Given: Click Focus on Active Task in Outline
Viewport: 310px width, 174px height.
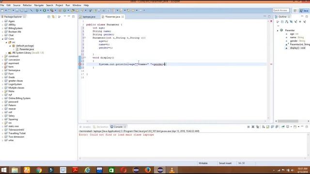Looking at the screenshot, I should pyautogui.click(x=278, y=22).
